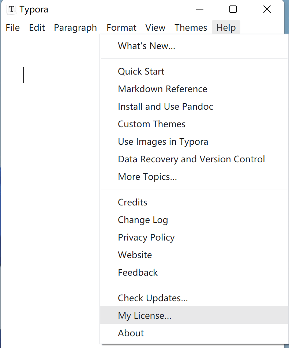This screenshot has width=289, height=348.
Task: Open the Format menu
Action: coord(121,28)
